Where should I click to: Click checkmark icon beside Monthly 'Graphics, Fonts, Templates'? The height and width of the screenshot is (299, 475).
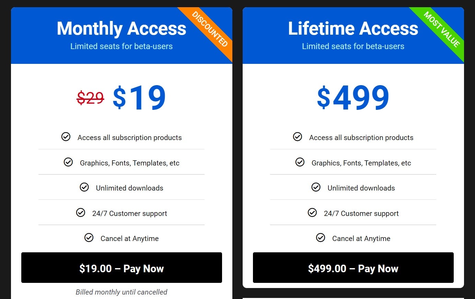68,162
